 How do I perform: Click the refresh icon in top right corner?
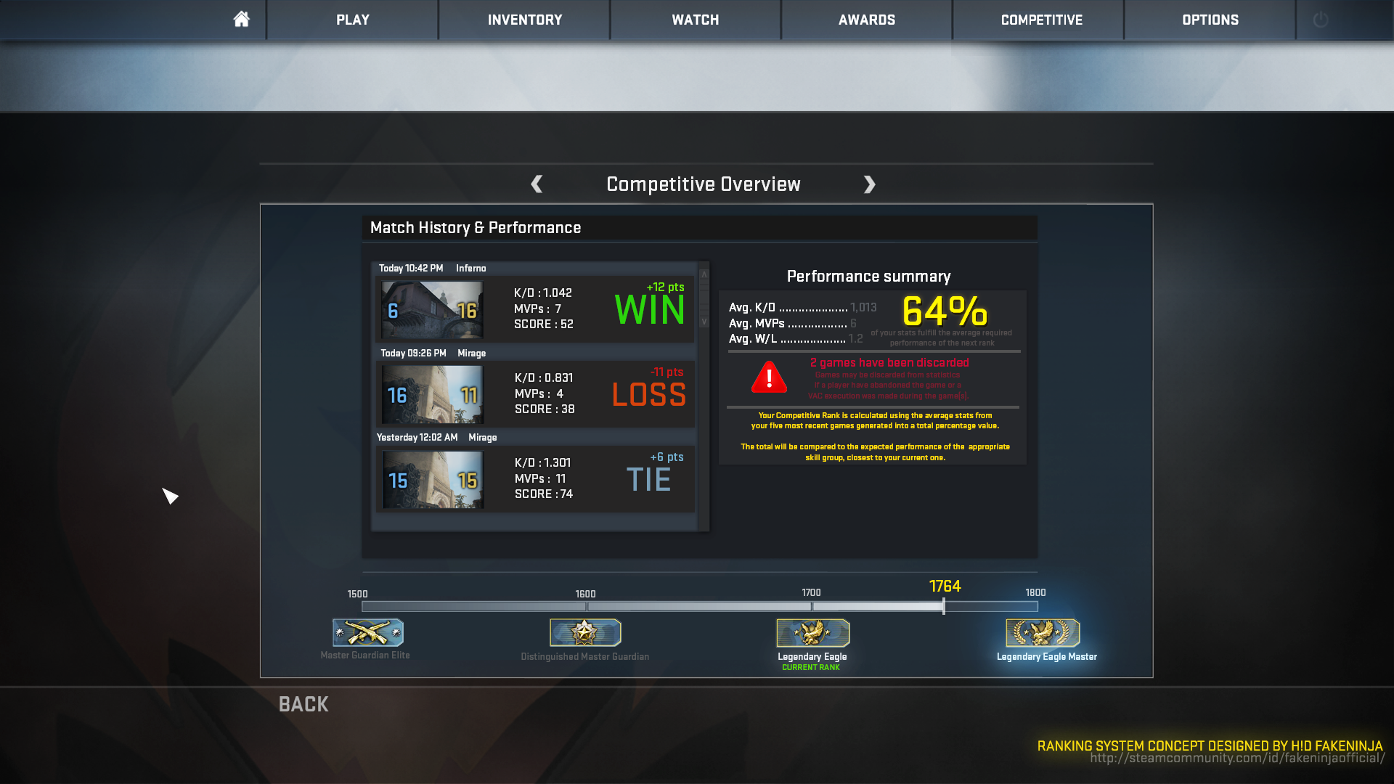pyautogui.click(x=1321, y=19)
